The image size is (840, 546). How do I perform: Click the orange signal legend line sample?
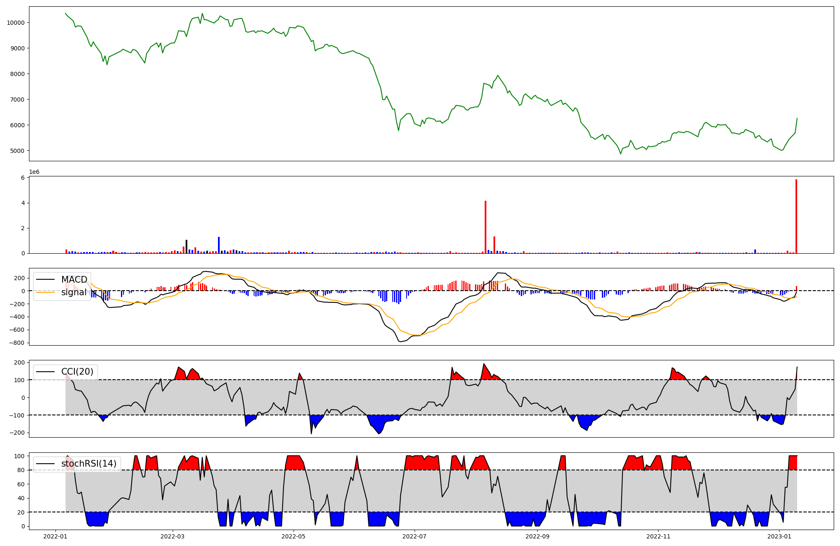[45, 292]
